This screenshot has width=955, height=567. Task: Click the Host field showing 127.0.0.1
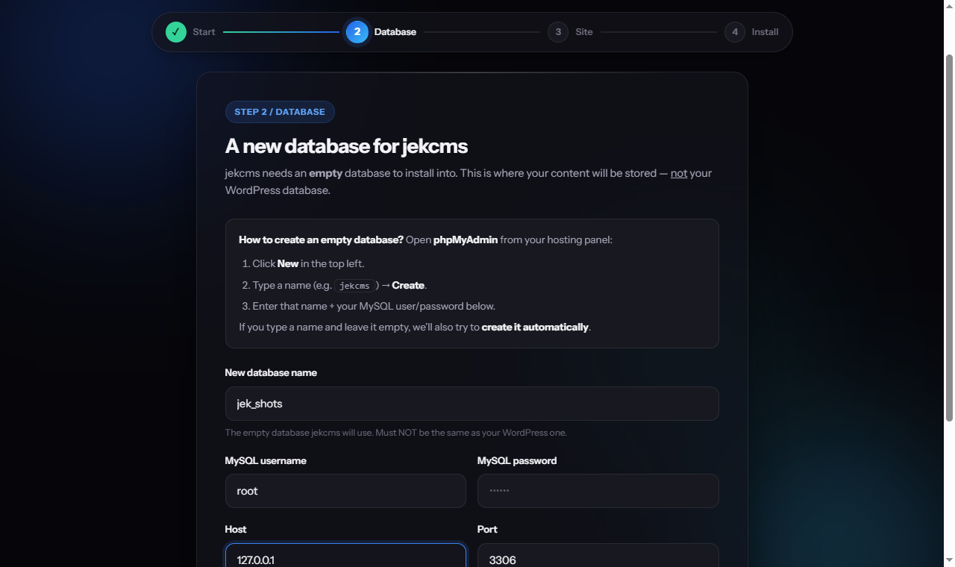pyautogui.click(x=345, y=555)
